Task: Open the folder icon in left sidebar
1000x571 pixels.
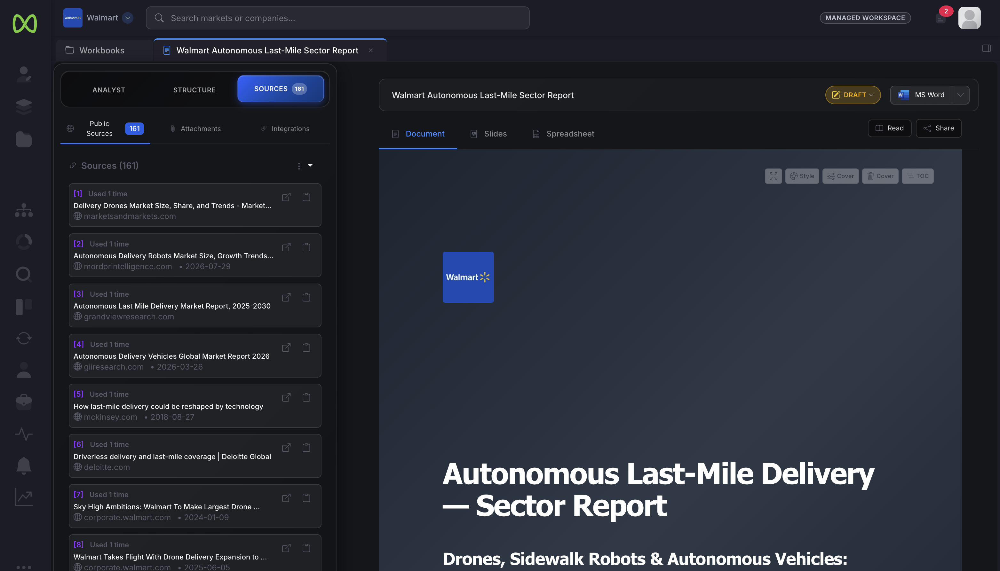Action: pos(24,139)
